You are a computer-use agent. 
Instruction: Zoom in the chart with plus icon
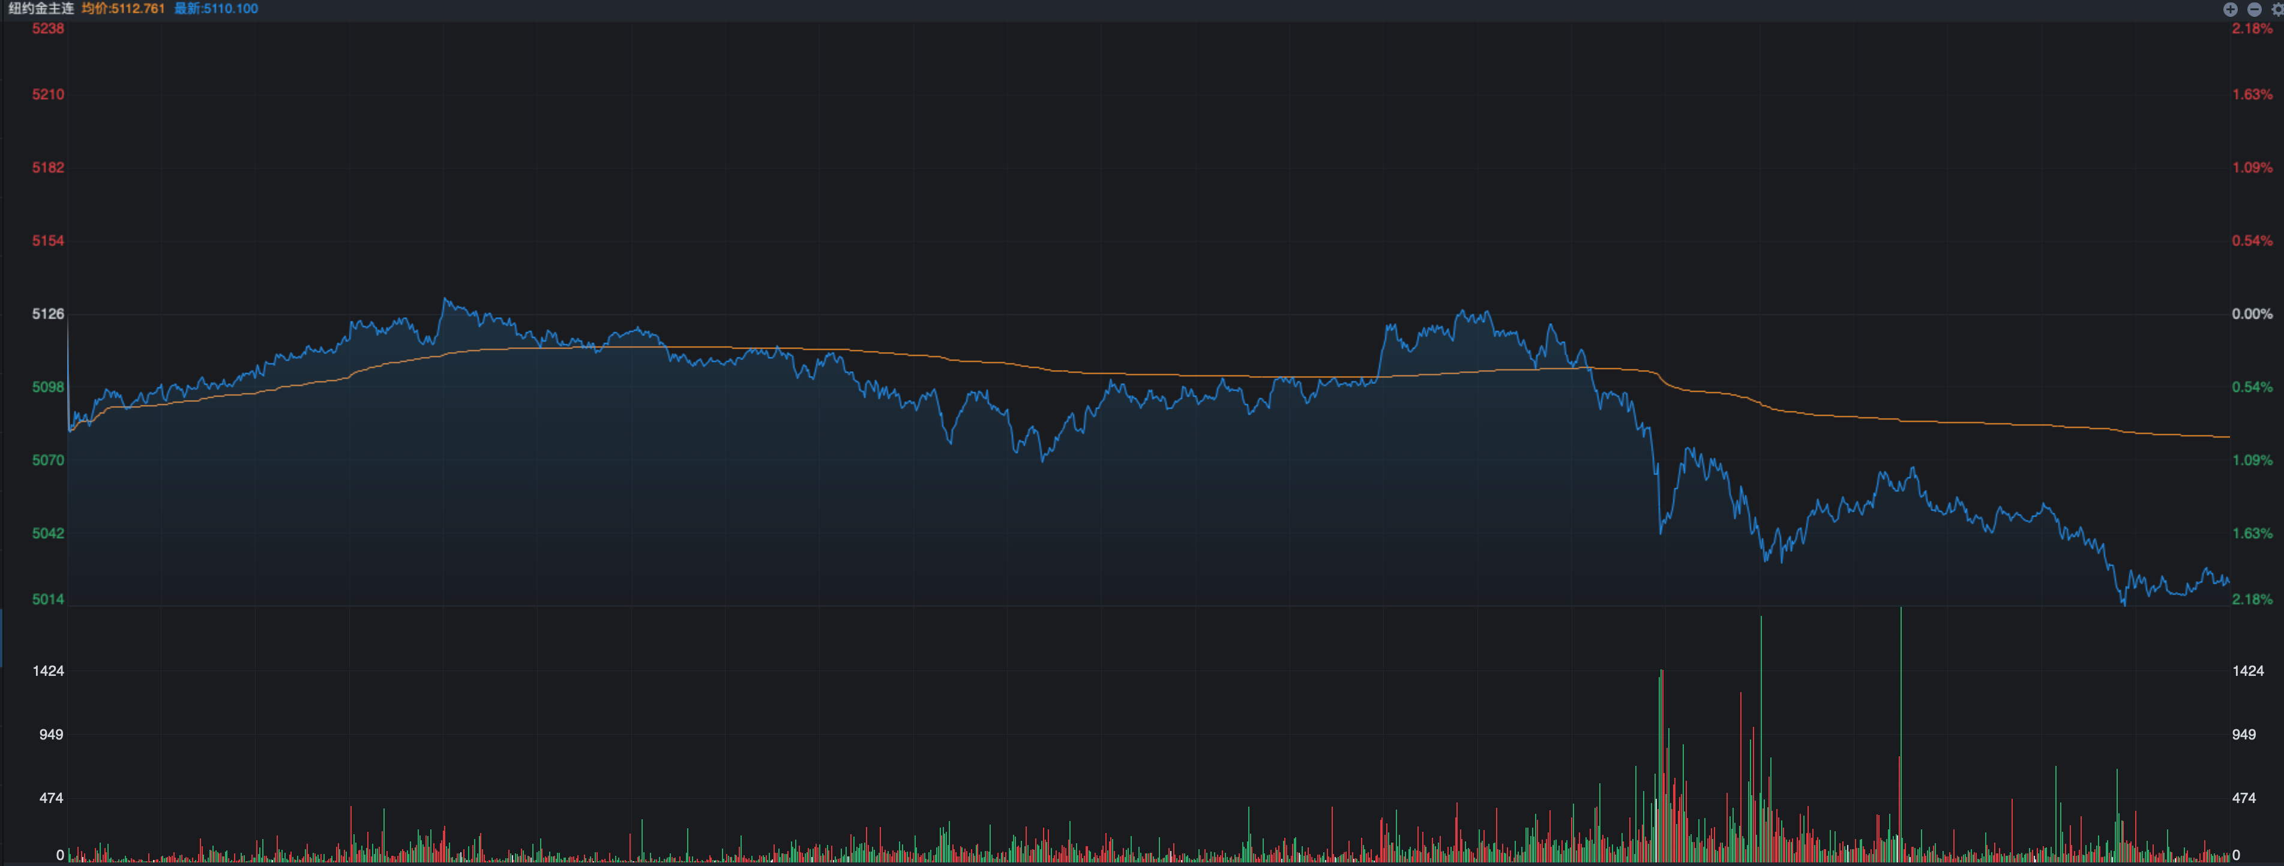[x=2230, y=9]
